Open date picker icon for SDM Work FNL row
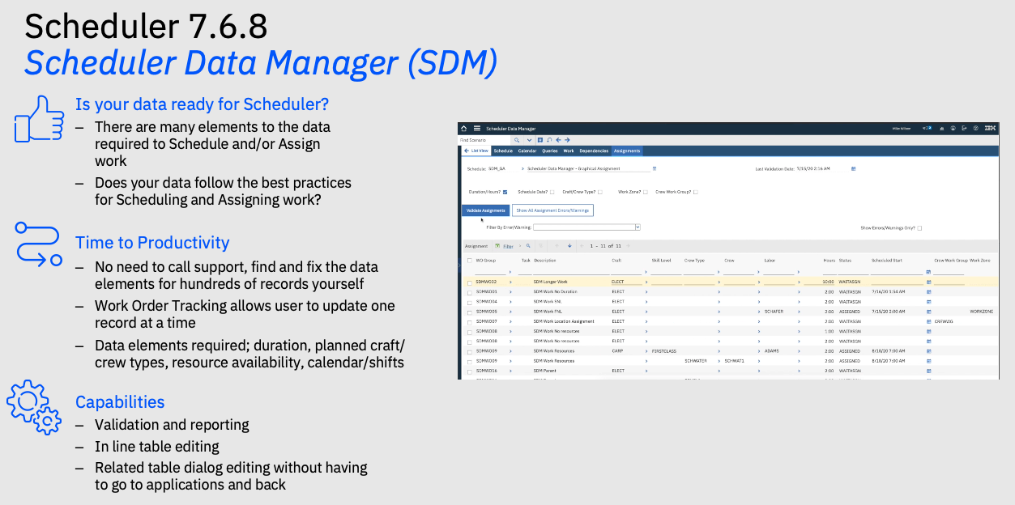Screen dimensions: 1015x505 coord(928,312)
